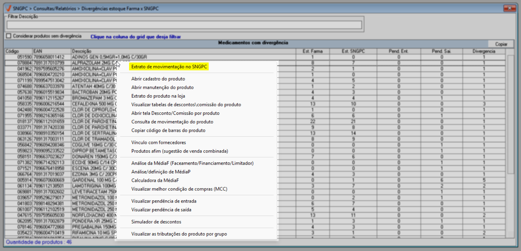Image resolution: width=521 pixels, height=251 pixels.
Task: Click the Filtrar Descrição text field
Action: [x=184, y=25]
